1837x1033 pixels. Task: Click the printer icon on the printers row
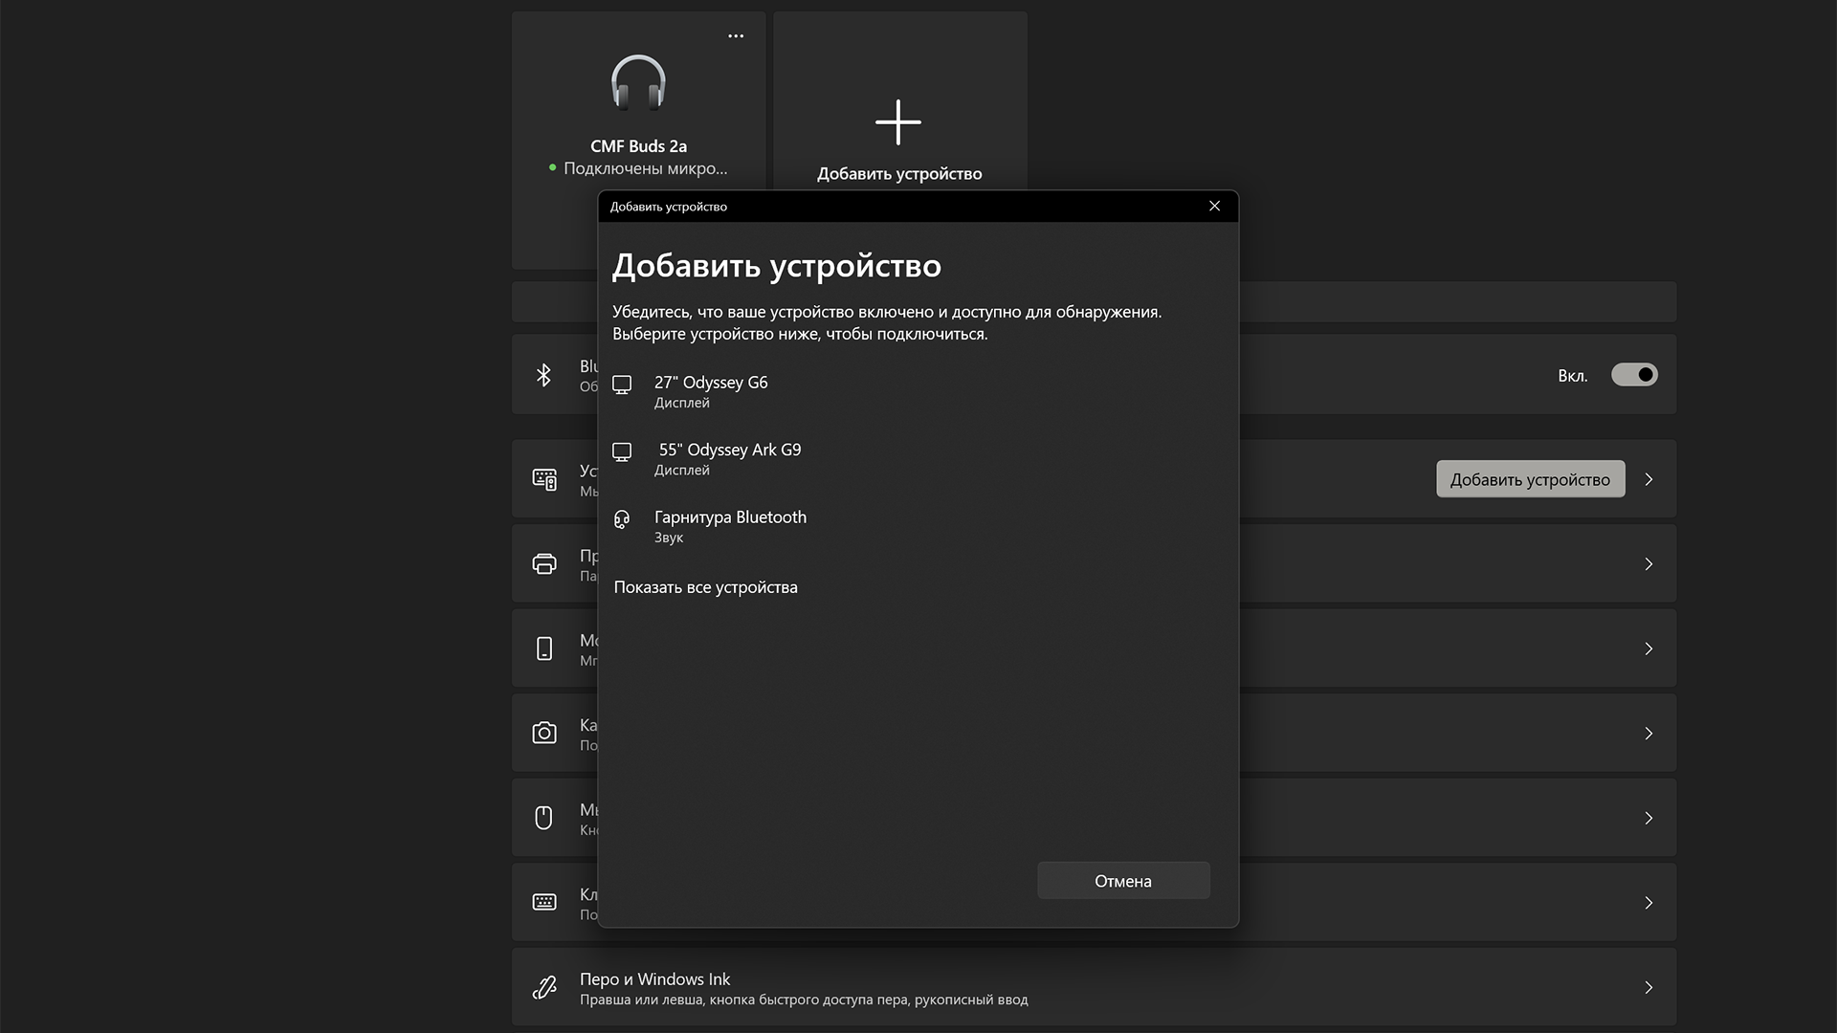tap(544, 564)
